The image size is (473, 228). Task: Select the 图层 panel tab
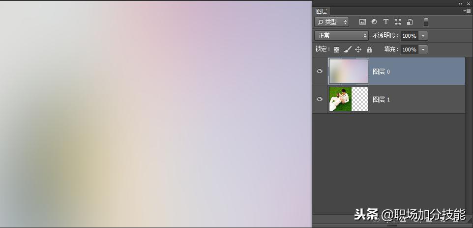tap(322, 11)
